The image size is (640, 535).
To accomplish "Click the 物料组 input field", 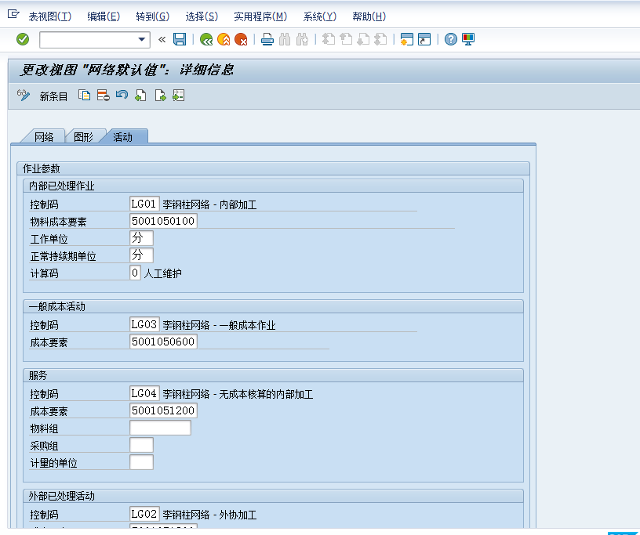I will click(160, 428).
